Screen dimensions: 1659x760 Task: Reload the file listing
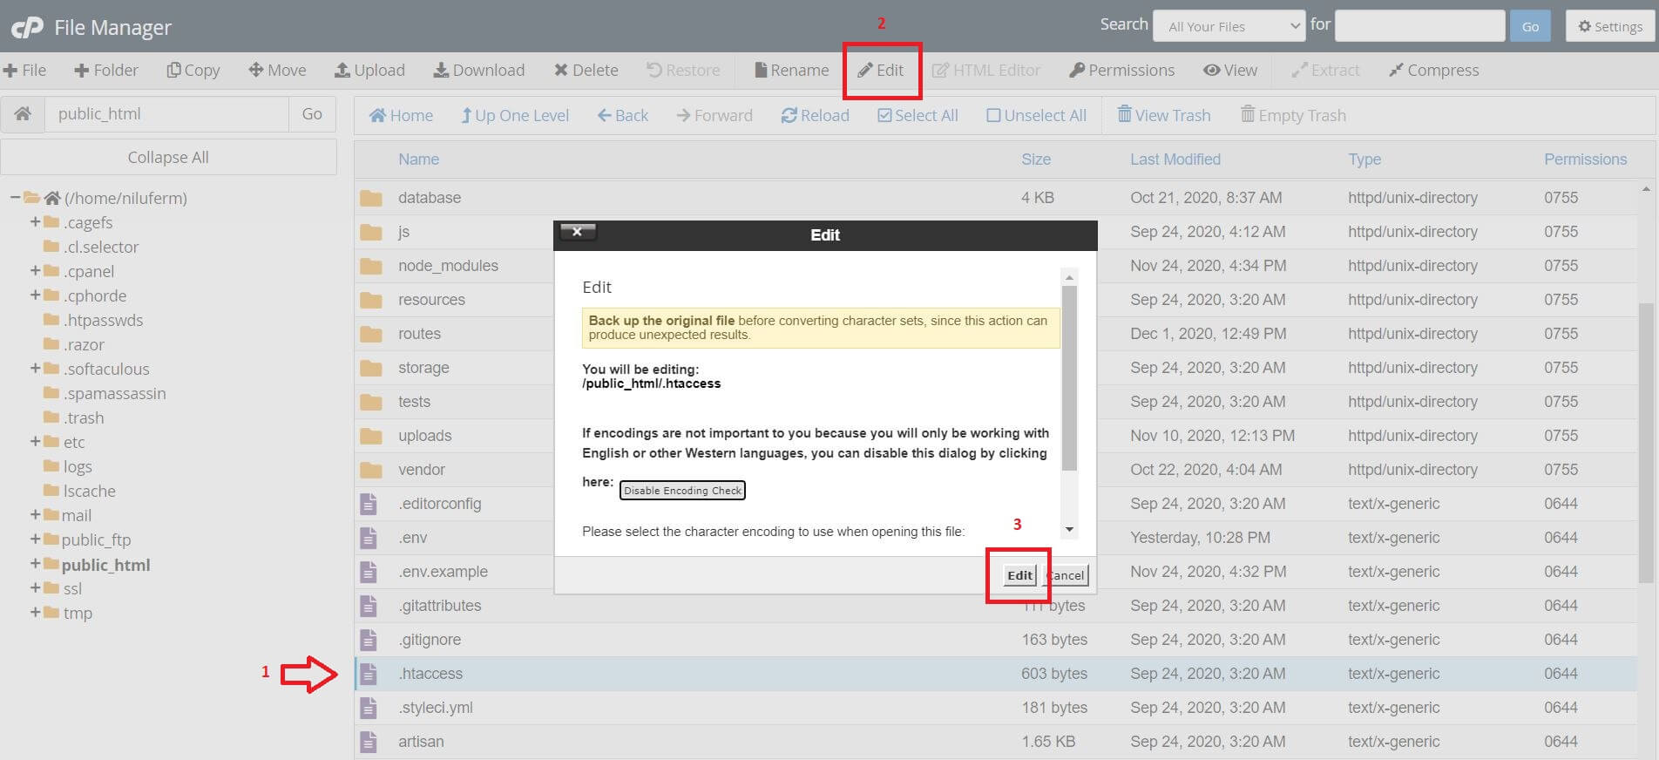click(816, 115)
